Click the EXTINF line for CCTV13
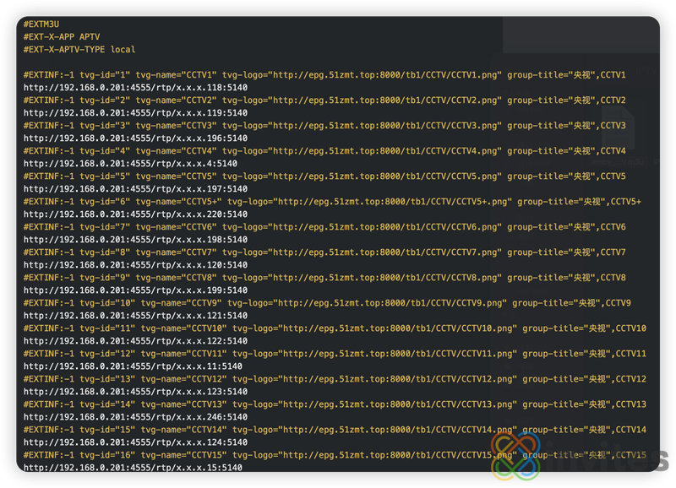Viewport: 676px width, 488px height. 335,404
